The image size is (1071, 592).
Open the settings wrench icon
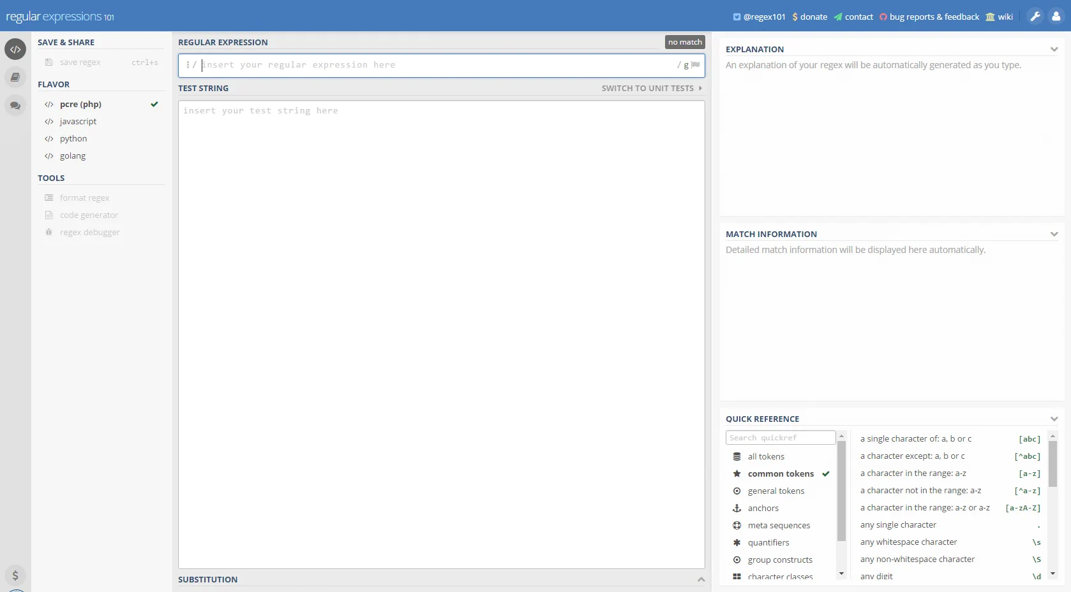click(x=1035, y=17)
